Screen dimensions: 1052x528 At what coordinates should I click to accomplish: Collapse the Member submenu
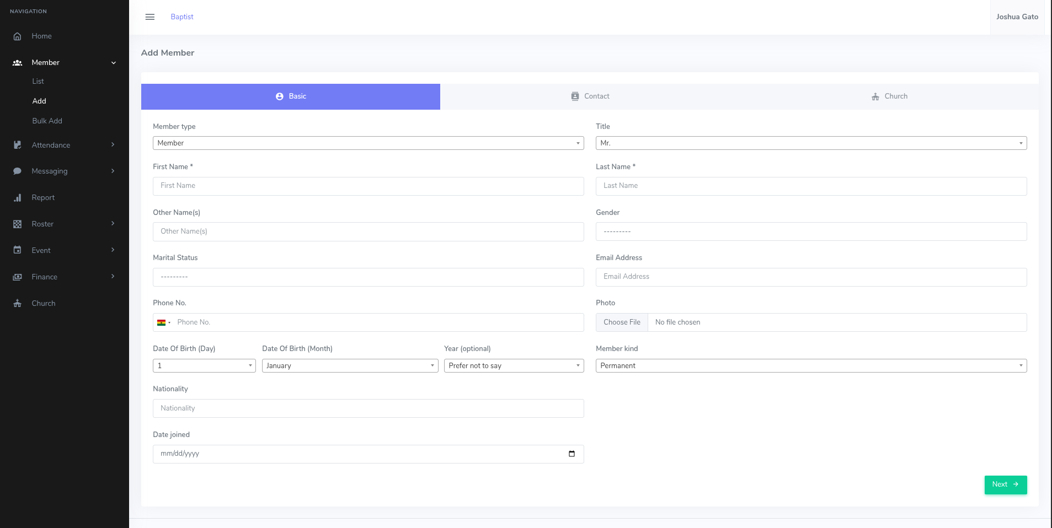[x=113, y=62]
